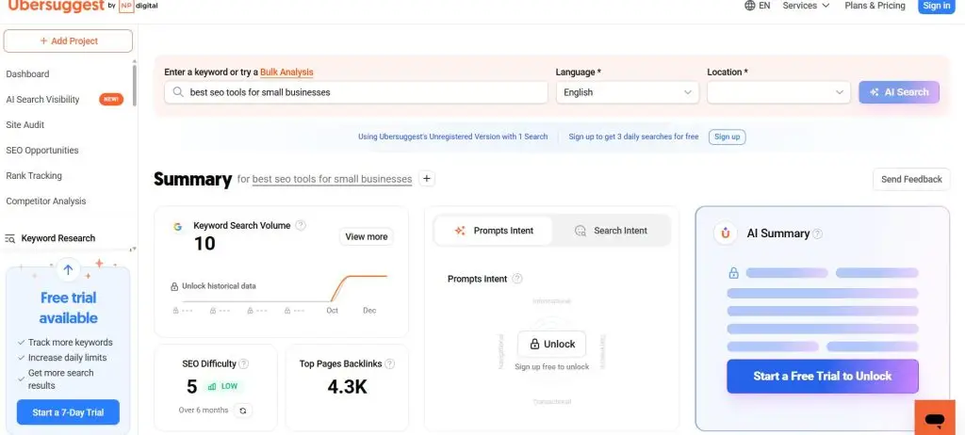The image size is (965, 435).
Task: Click the Oct label on volume chart
Action: tap(333, 311)
